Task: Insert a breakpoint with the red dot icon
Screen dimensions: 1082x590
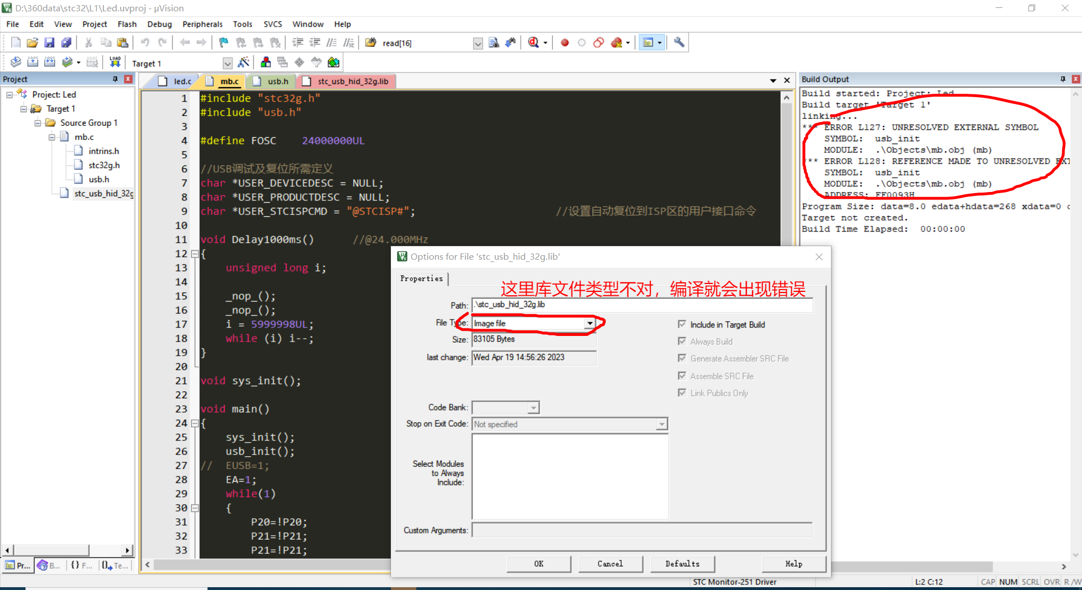Action: pyautogui.click(x=565, y=43)
